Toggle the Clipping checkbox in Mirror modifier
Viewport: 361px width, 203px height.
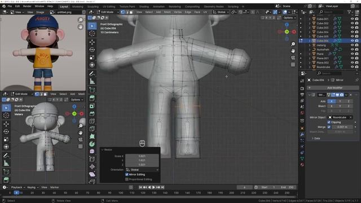click(x=329, y=122)
